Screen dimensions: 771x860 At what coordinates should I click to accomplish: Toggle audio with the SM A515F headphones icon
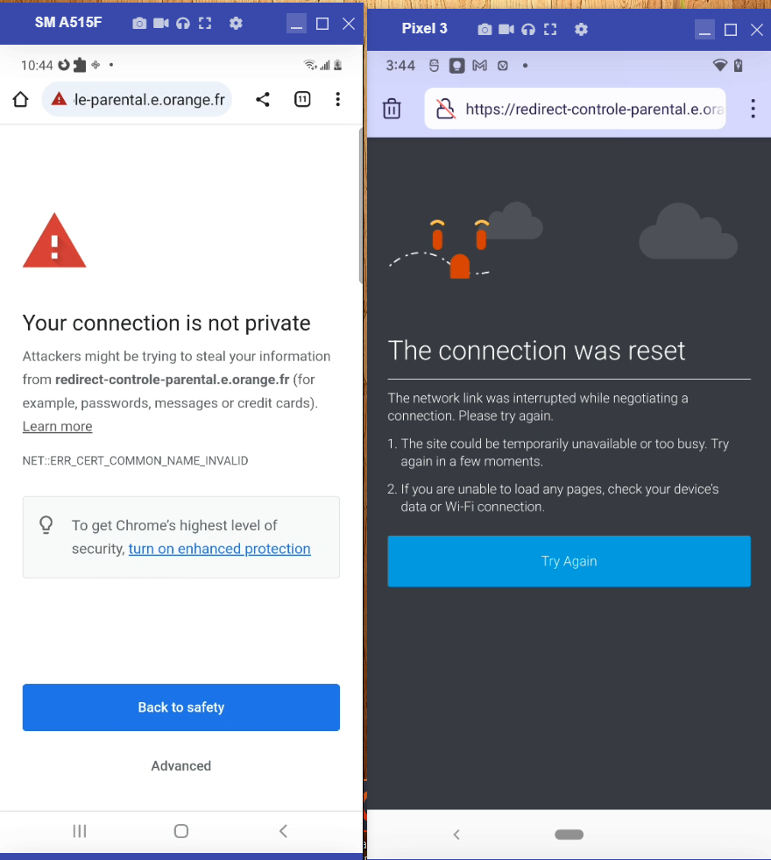click(x=180, y=23)
